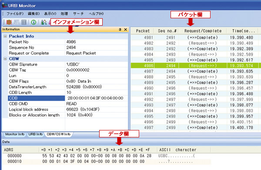Image resolution: width=261 pixels, height=170 pixels.
Task: Select packet row 4983
Action: (x=196, y=49)
